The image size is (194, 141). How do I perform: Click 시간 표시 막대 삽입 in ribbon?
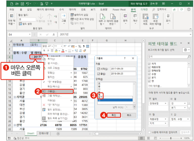(x=82, y=19)
